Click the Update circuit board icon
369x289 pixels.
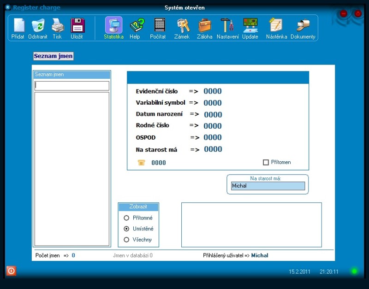[x=250, y=25]
